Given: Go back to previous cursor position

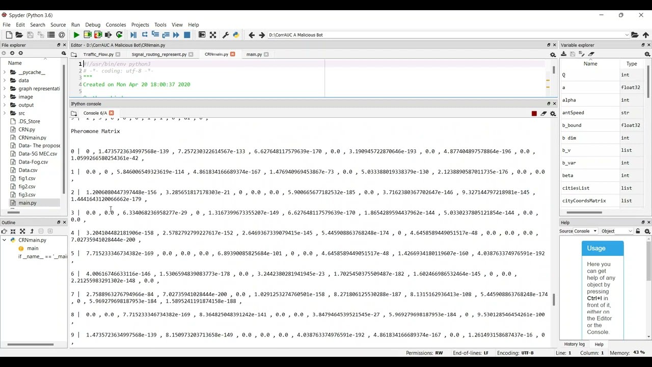Looking at the screenshot, I should pyautogui.click(x=251, y=35).
